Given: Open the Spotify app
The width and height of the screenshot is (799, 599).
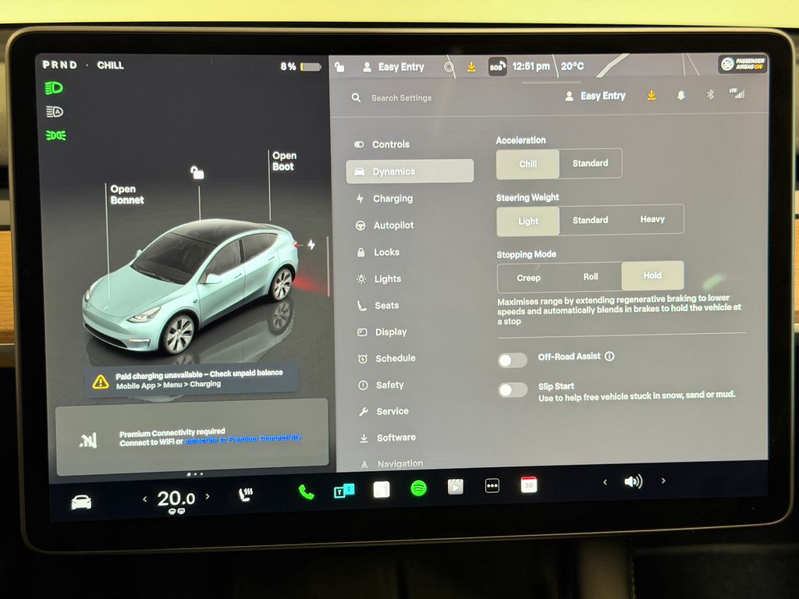Looking at the screenshot, I should 418,488.
